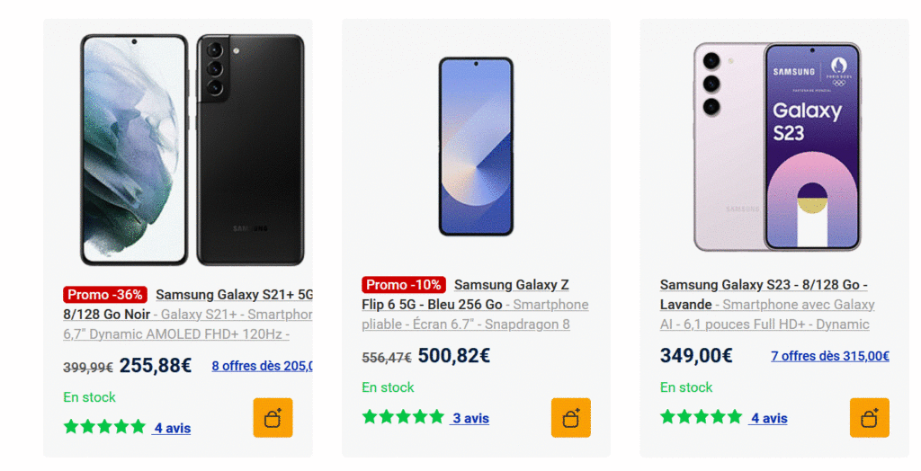The height and width of the screenshot is (471, 921).
Task: Add Galaxy S23 Lavande to cart
Action: pyautogui.click(x=869, y=418)
